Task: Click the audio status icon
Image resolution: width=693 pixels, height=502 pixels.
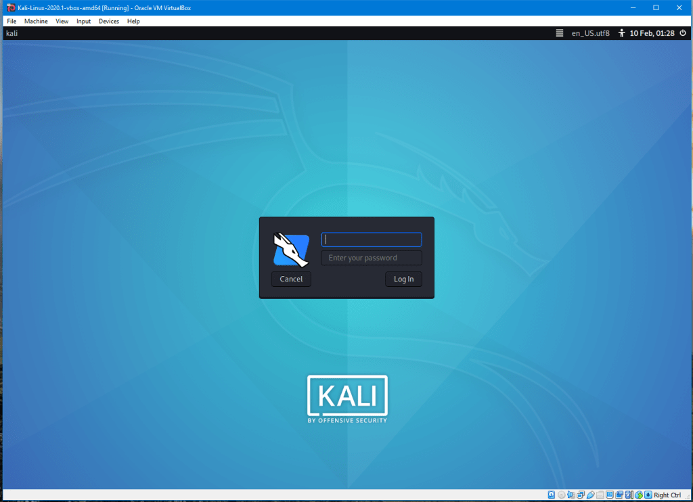Action: tap(571, 495)
